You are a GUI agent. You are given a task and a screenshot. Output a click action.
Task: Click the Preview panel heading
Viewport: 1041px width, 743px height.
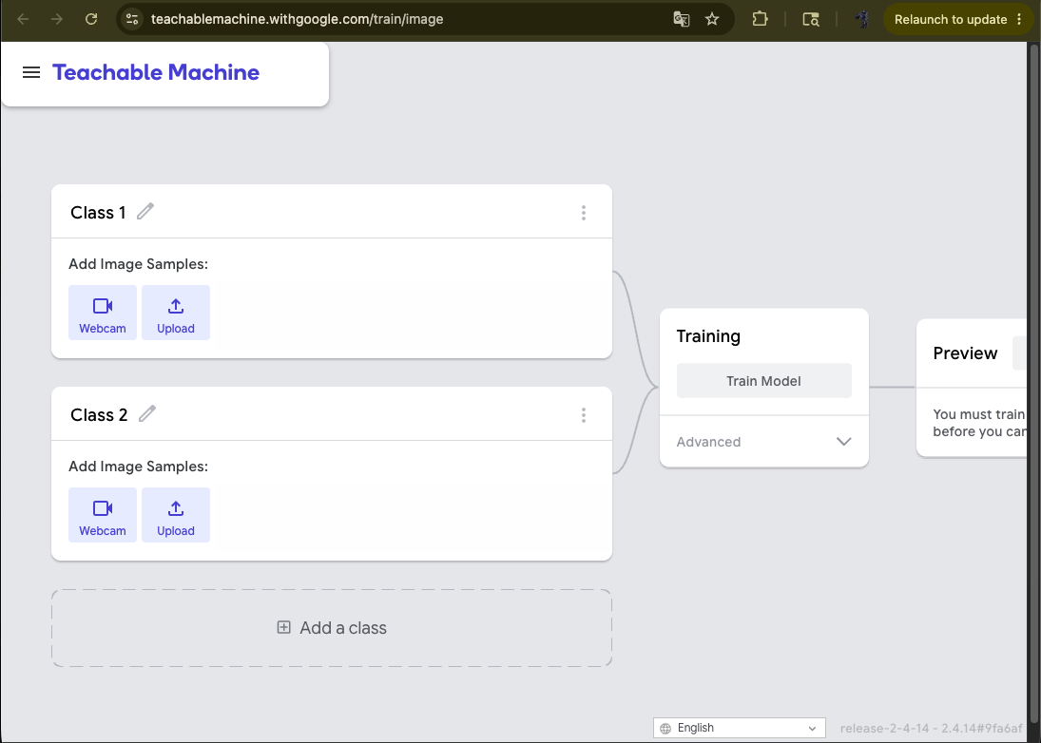click(x=965, y=352)
